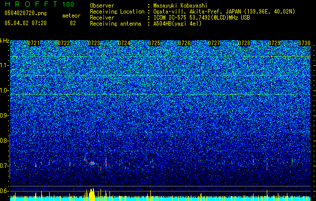Click the date stamp 05.04.02 07:20
This screenshot has height=201, width=316.
[x=26, y=23]
